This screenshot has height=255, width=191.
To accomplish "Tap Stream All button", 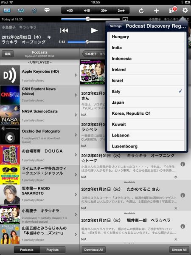I will (179, 249).
